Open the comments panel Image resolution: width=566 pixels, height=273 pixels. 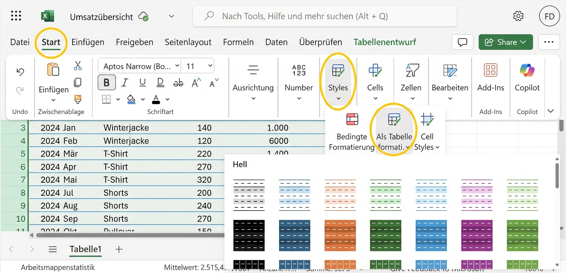pyautogui.click(x=462, y=42)
